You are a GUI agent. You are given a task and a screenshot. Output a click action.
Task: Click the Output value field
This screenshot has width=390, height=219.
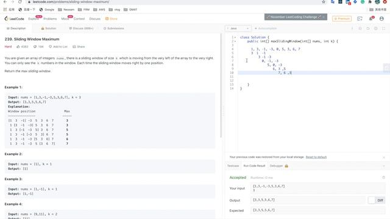308,200
